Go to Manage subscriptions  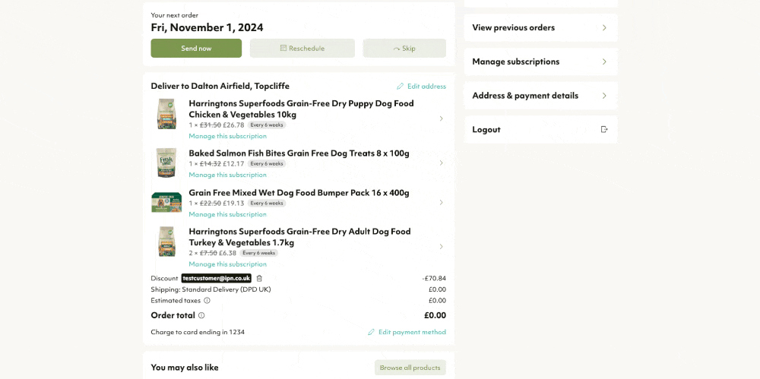(x=541, y=62)
